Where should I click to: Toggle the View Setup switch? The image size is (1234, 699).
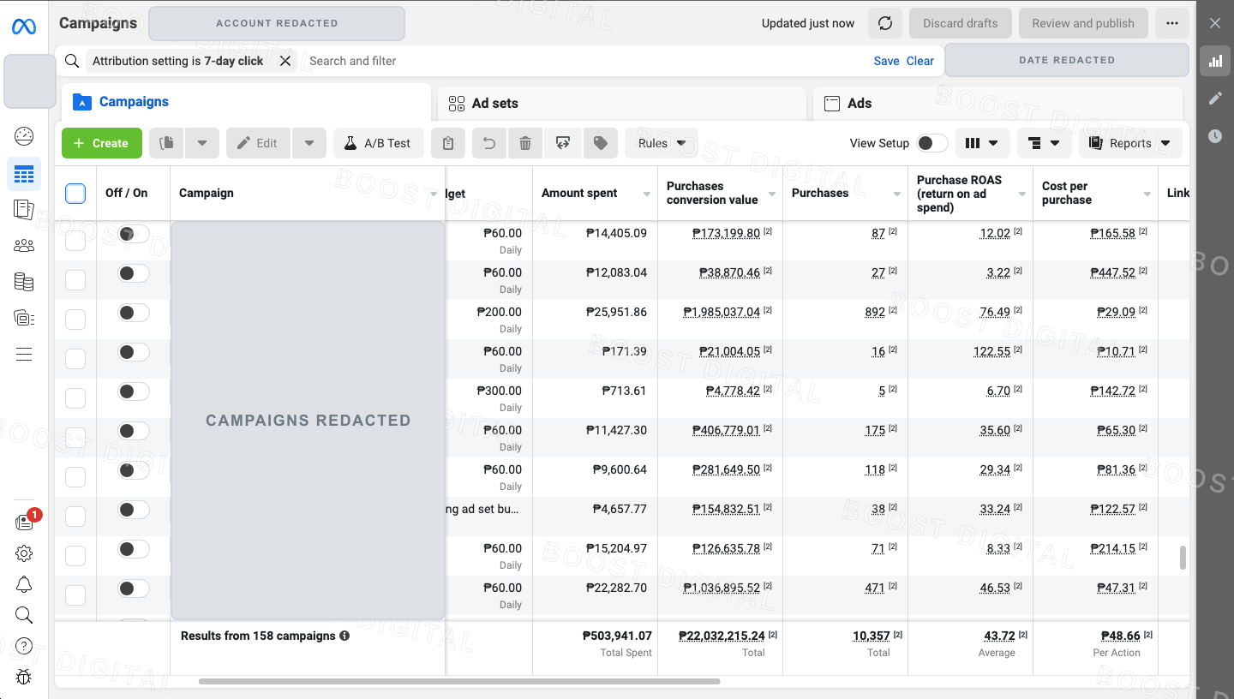point(932,143)
